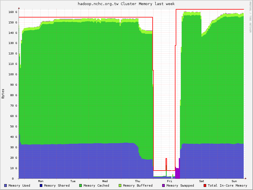Click the '60 G' y-axis value
Screen dimensions: 253x190
[14, 116]
